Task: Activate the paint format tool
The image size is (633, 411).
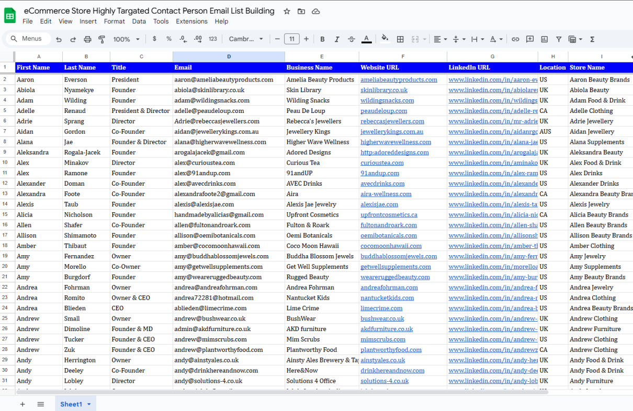Action: click(102, 39)
